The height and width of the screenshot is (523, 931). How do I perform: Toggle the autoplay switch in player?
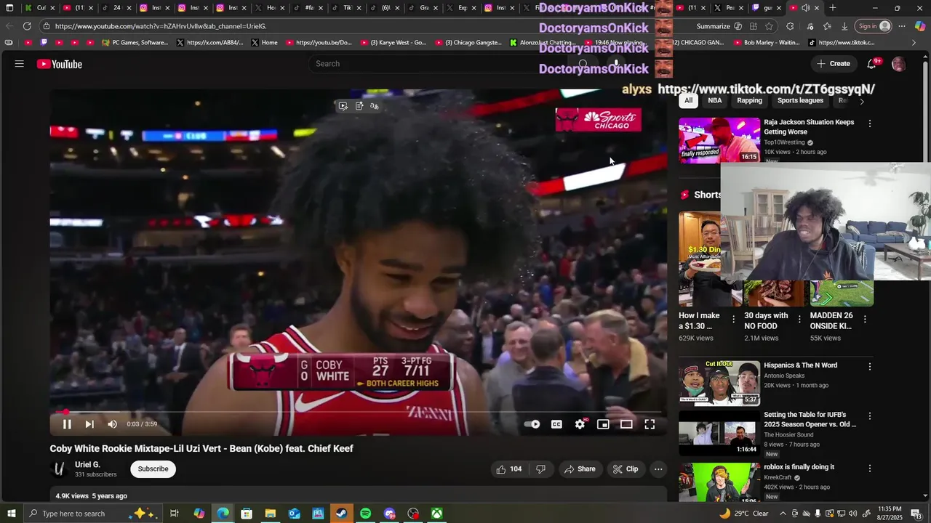pos(532,424)
